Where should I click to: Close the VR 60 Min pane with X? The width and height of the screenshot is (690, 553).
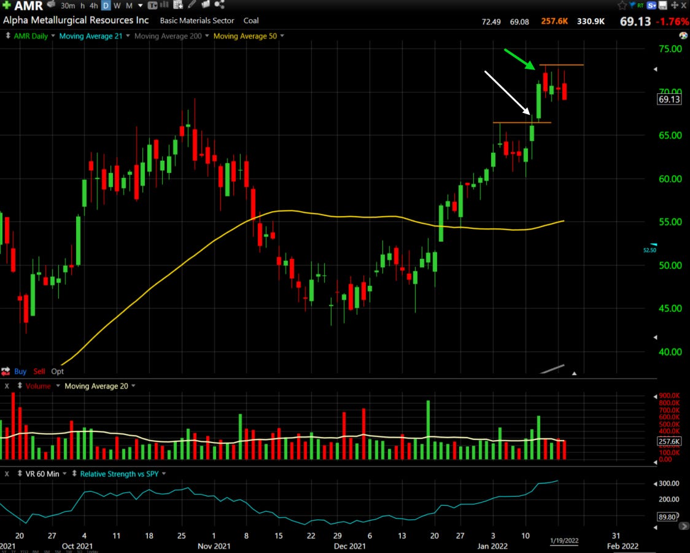(x=7, y=474)
